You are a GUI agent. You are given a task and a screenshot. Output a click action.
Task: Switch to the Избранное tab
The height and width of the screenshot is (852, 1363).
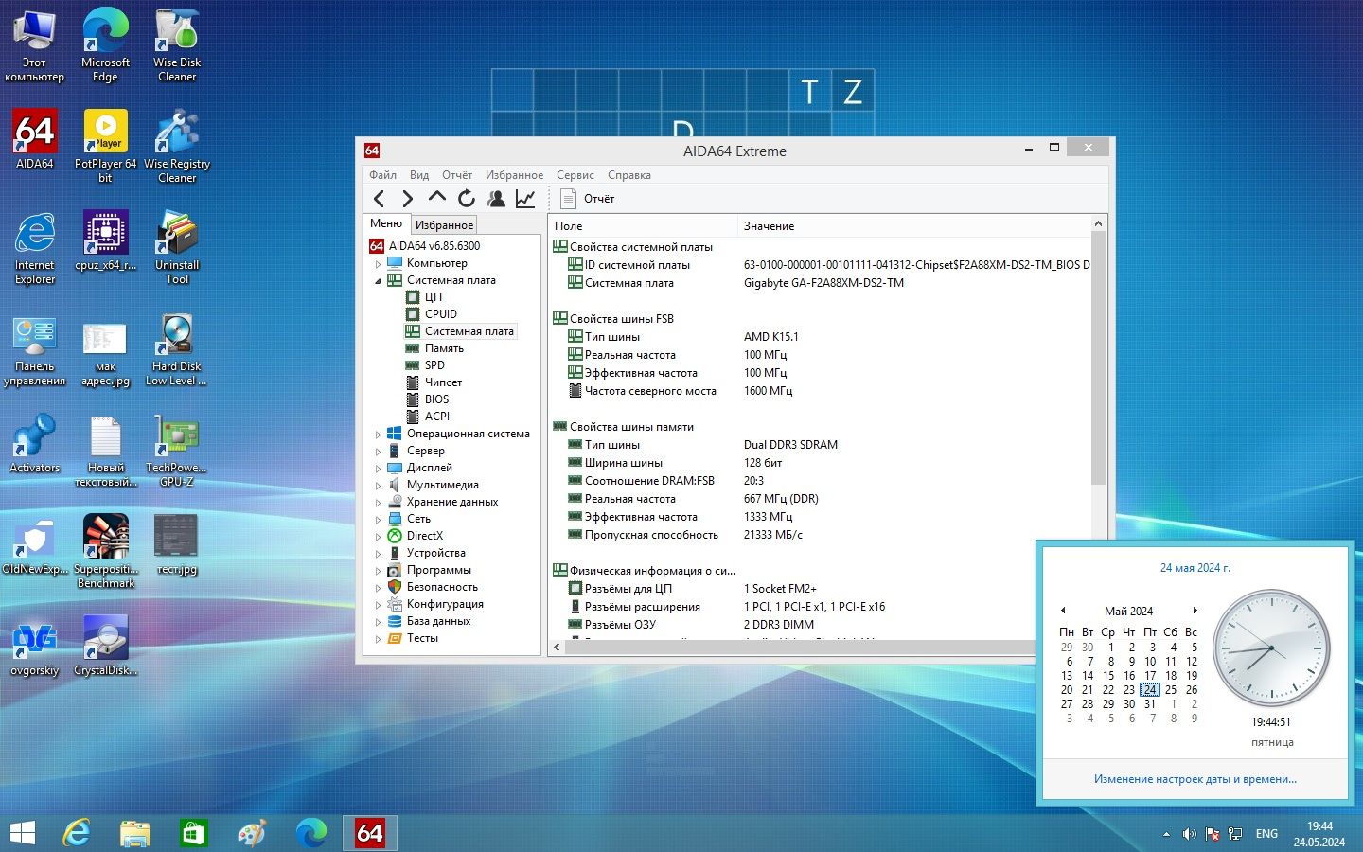[445, 224]
